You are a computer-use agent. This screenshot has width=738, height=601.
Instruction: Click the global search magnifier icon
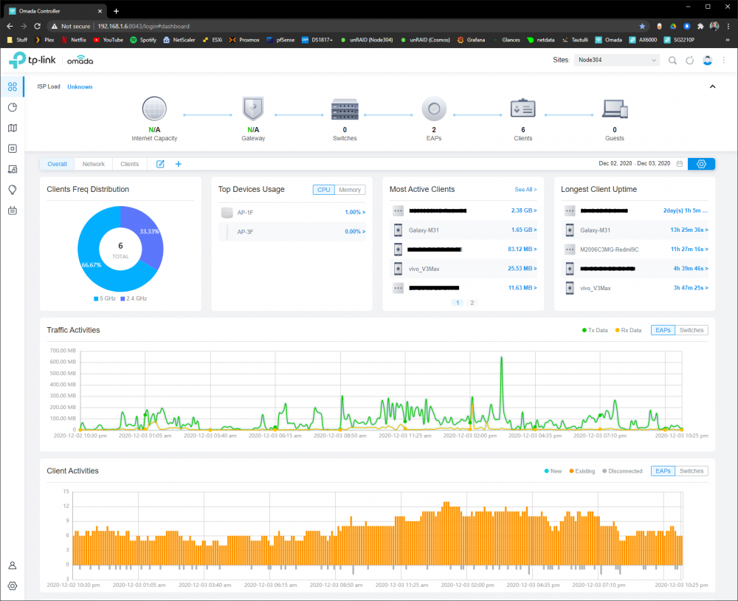coord(672,61)
